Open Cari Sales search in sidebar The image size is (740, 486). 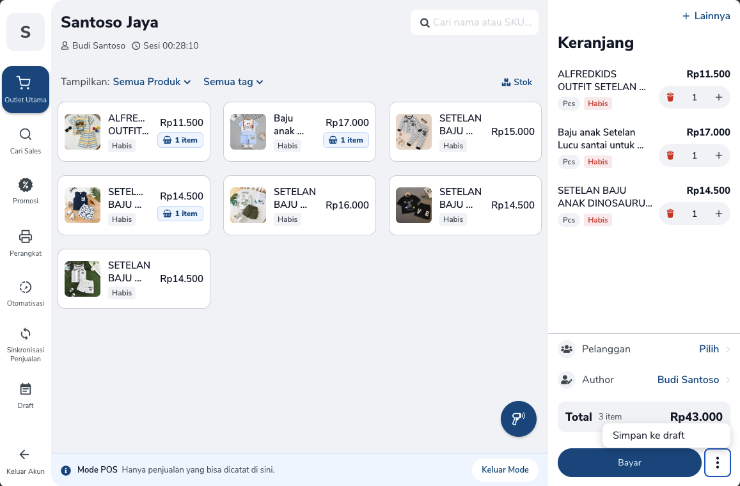click(26, 141)
